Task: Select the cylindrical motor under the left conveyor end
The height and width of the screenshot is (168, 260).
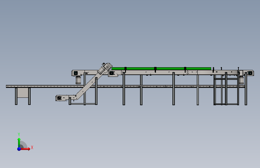Action: [x=78, y=80]
